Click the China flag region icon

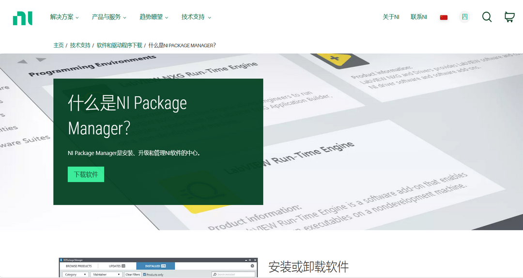444,17
